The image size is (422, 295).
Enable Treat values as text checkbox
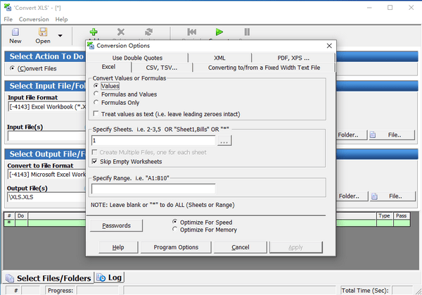point(96,113)
